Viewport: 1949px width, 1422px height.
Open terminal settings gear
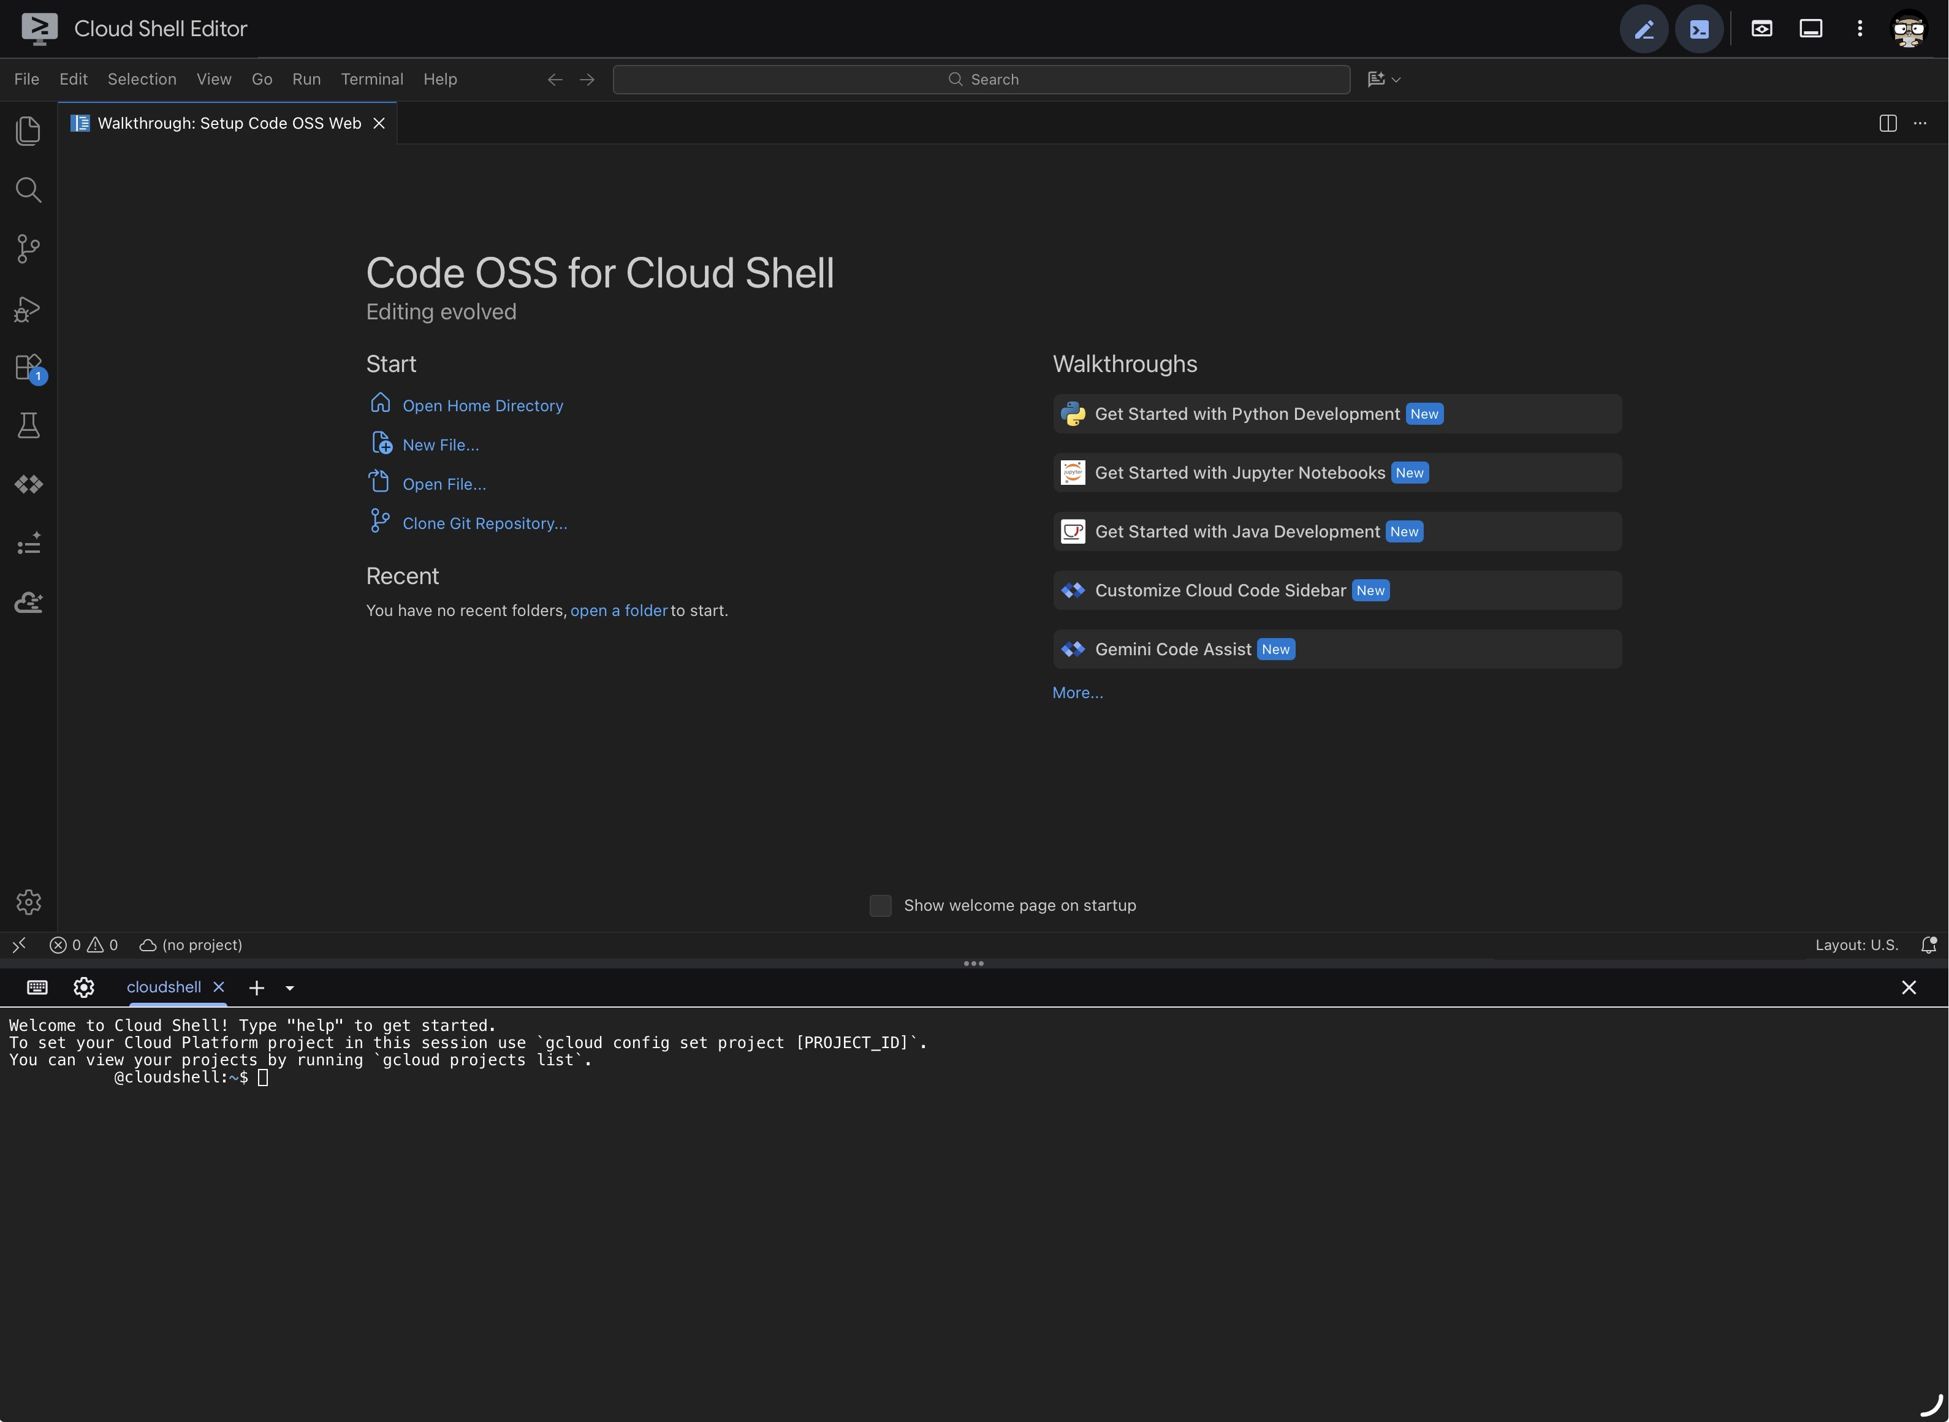pyautogui.click(x=83, y=987)
